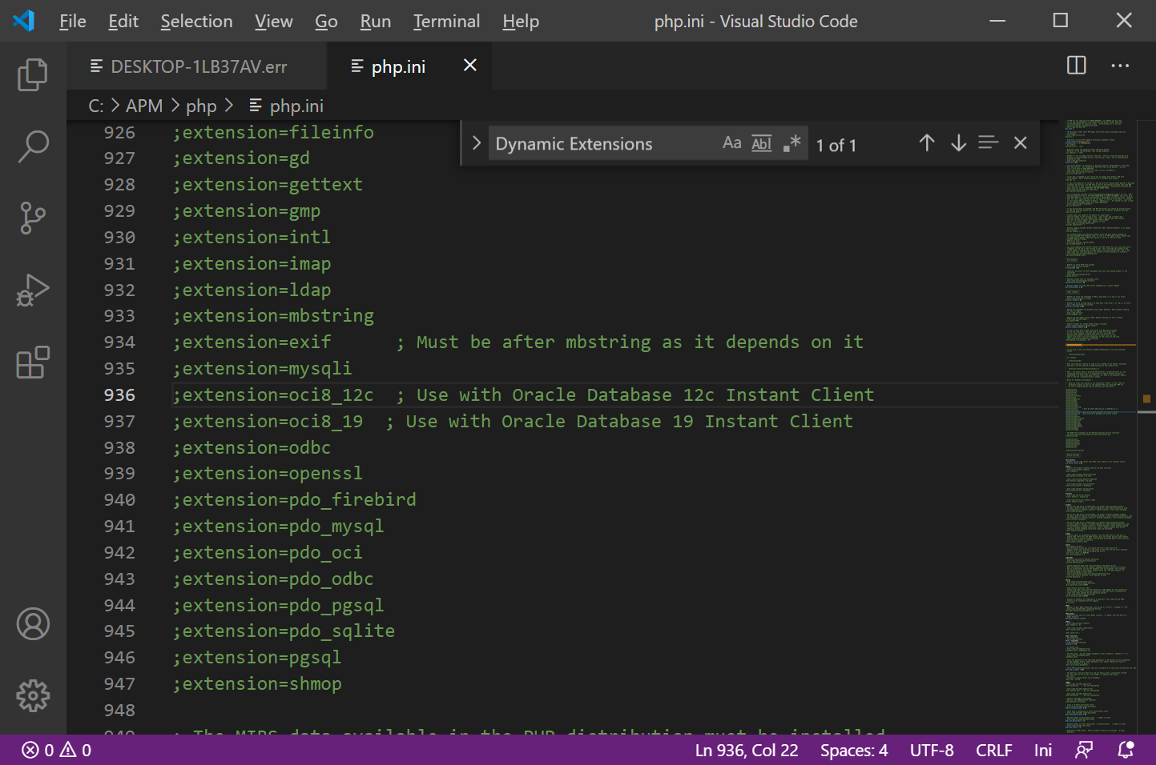Toggle Match Case in find widget

[731, 143]
